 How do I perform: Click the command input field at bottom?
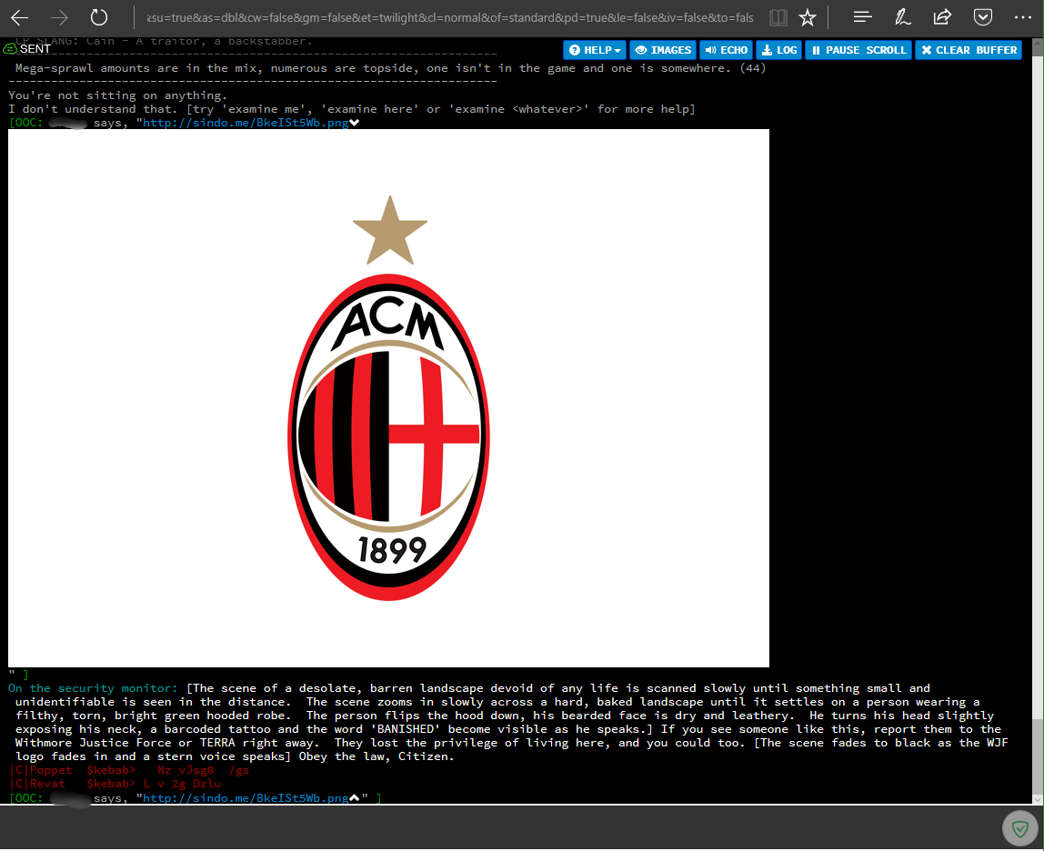coord(499,826)
